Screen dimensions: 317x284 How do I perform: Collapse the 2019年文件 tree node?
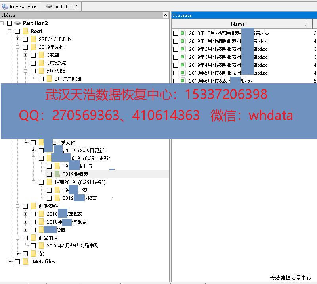pos(18,47)
